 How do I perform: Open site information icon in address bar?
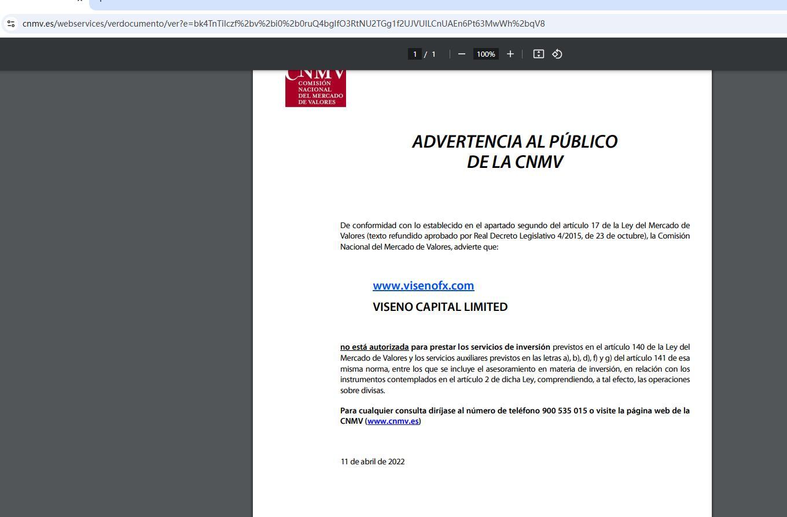11,24
